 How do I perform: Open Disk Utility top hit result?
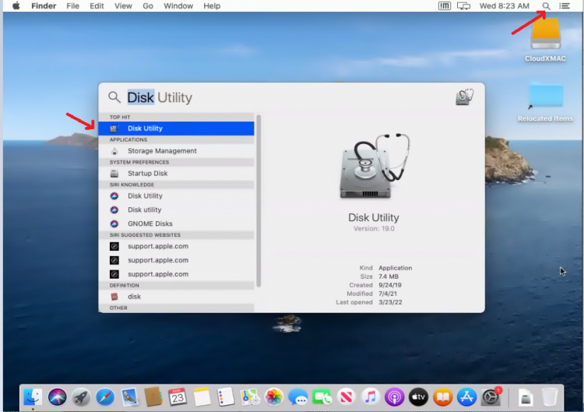click(176, 129)
